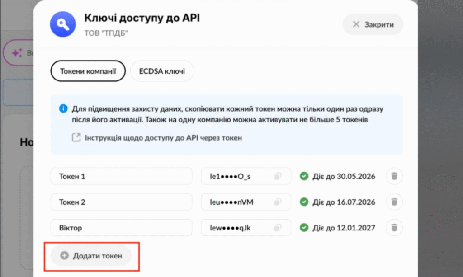
Task: Copy the lew••••qJk token value
Action: [278, 228]
